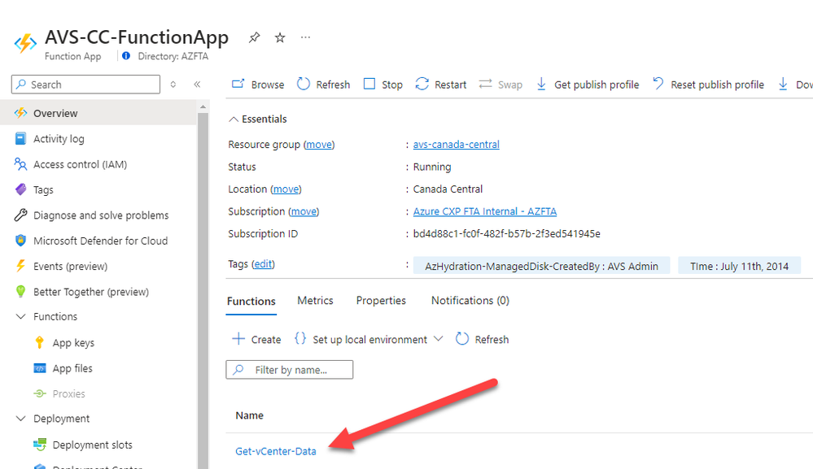Click the Swap toolbar button
The width and height of the screenshot is (813, 469).
click(500, 85)
